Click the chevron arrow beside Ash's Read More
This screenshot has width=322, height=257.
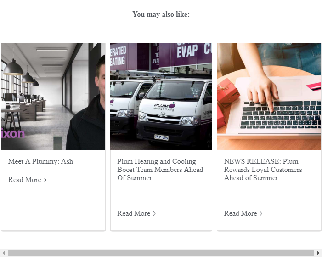(x=45, y=180)
